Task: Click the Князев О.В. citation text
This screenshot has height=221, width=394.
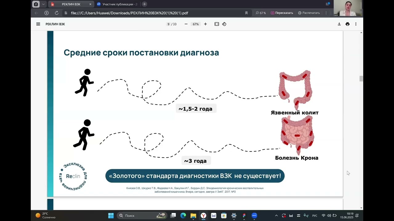Action: [x=195, y=190]
